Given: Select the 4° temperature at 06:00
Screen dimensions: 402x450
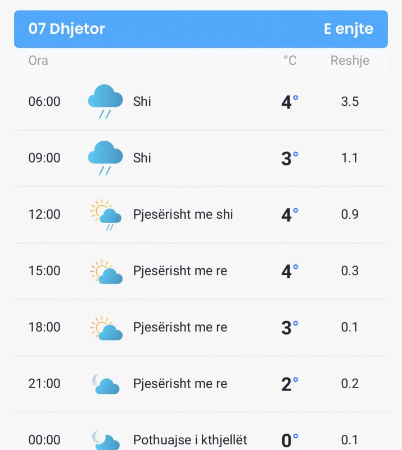Looking at the screenshot, I should click(x=290, y=102).
